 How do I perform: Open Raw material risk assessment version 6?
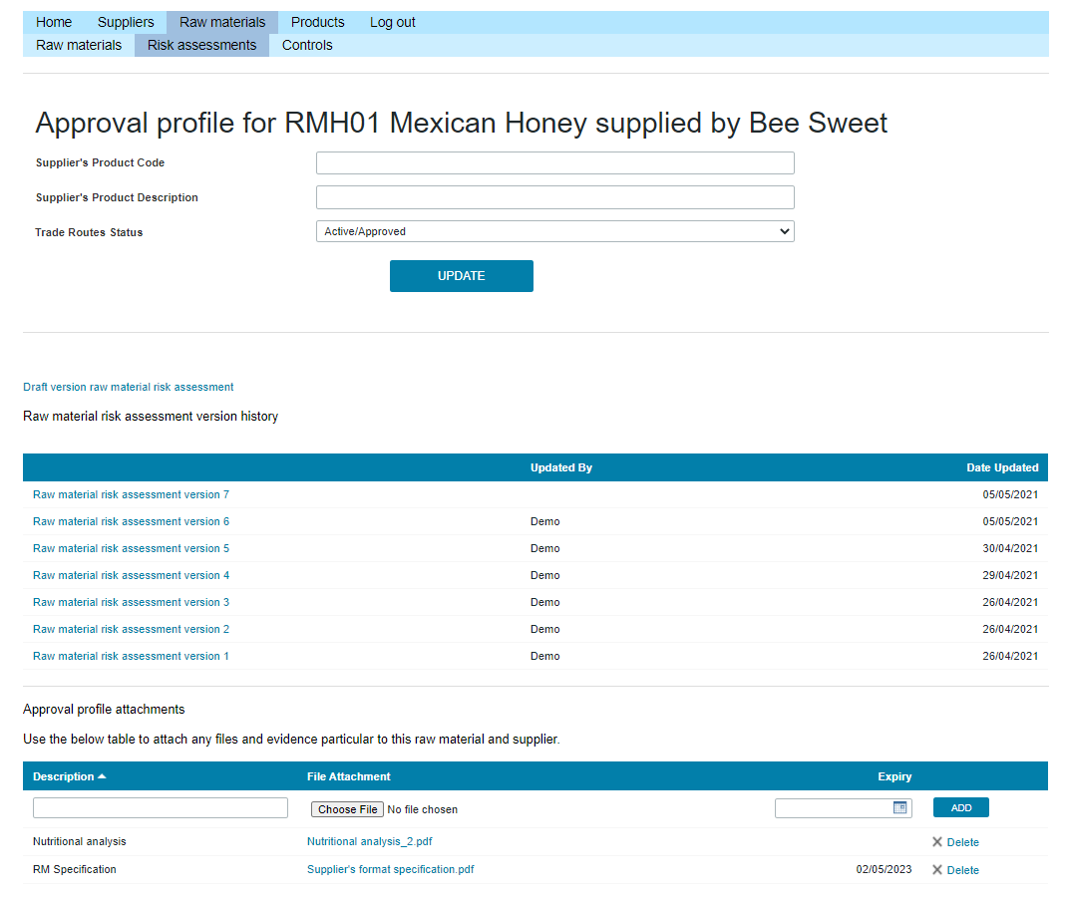coord(132,521)
